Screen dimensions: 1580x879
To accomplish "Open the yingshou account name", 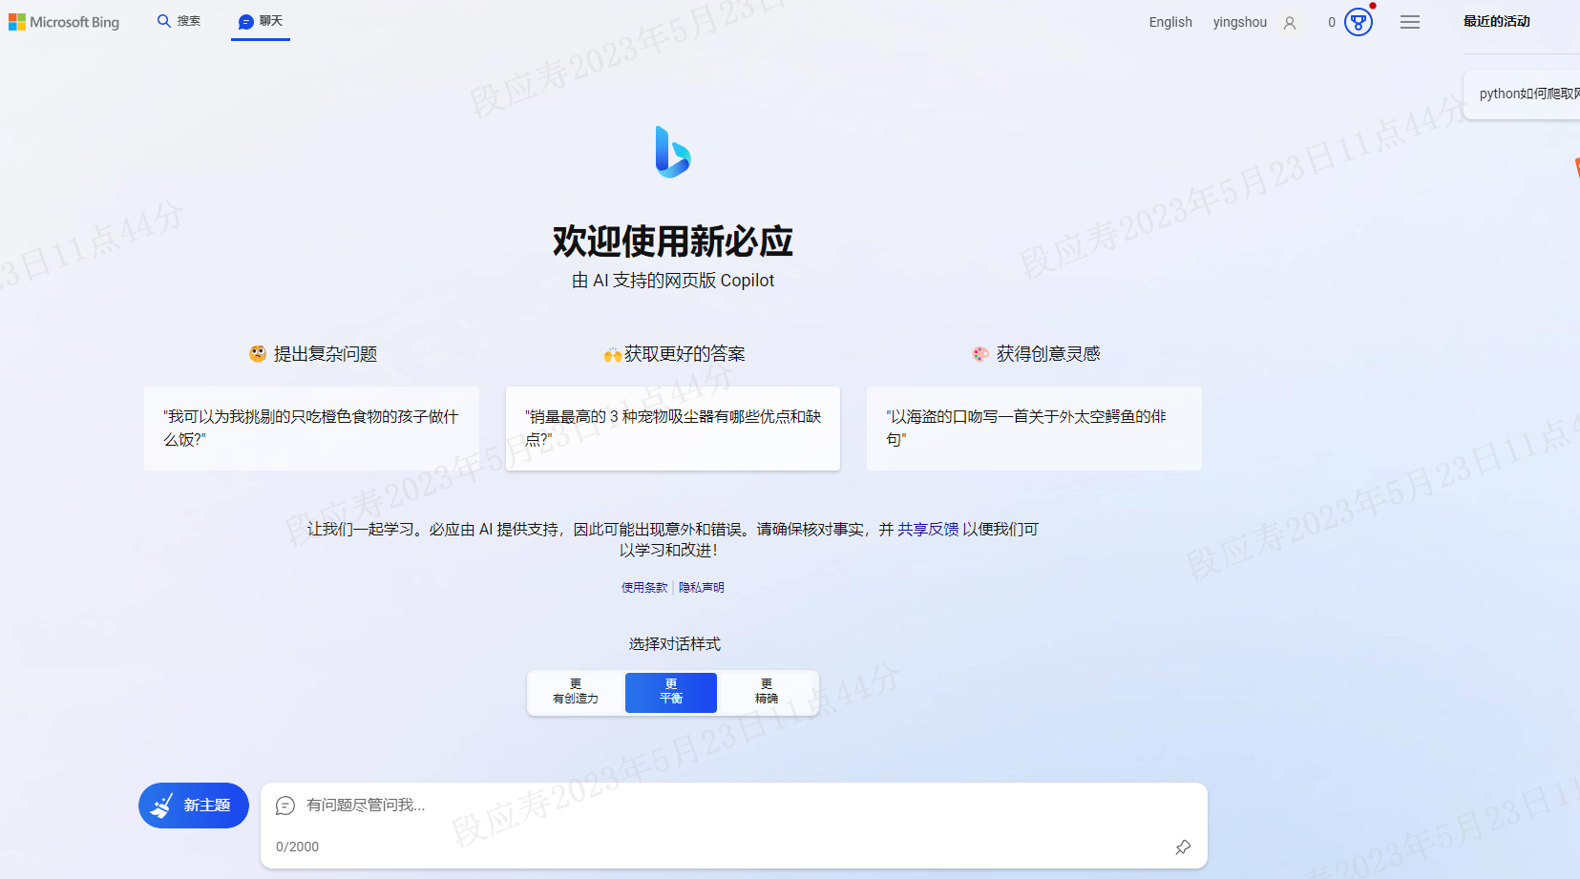I will (1239, 22).
